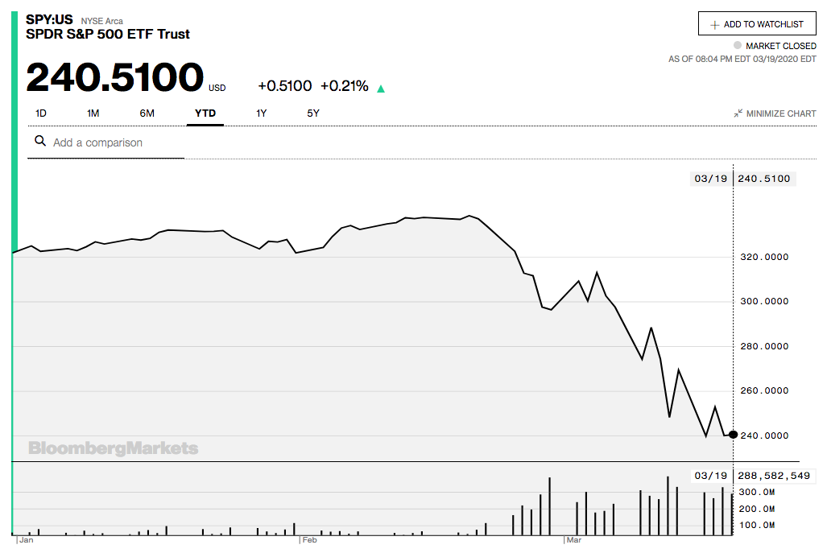Click the green up-triangle change indicator
Viewport: 827px width, 553px height.
[x=381, y=88]
